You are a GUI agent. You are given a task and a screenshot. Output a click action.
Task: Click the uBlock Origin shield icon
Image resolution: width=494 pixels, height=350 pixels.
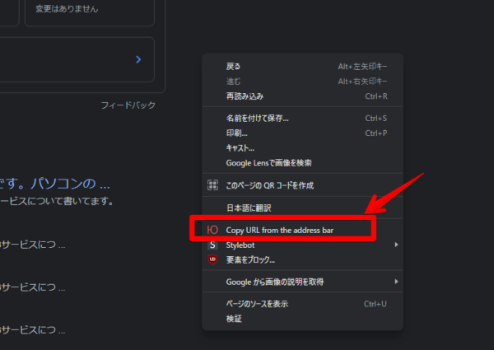coord(212,259)
